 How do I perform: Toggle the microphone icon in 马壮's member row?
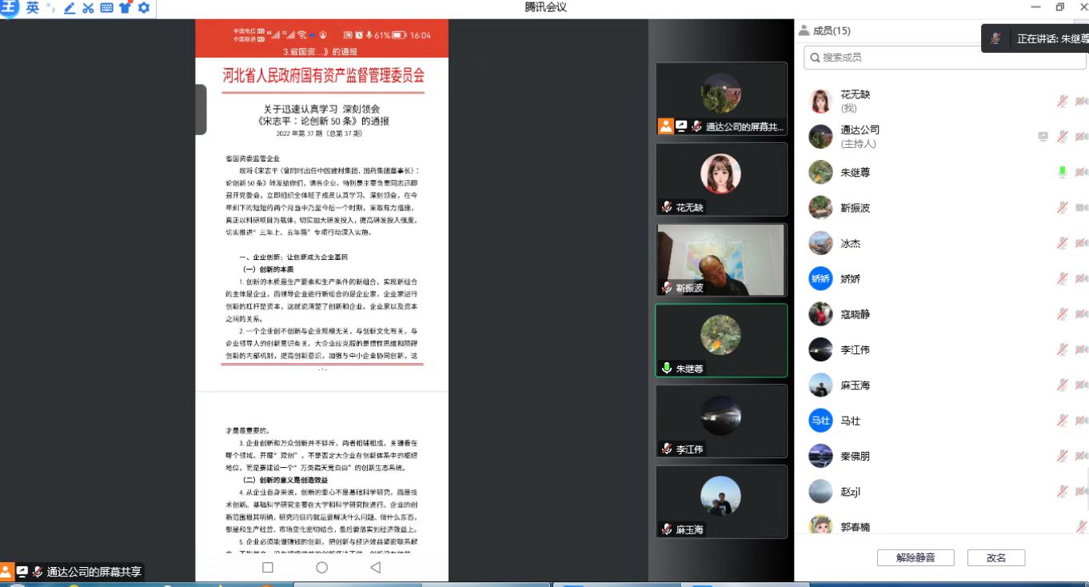point(1062,421)
